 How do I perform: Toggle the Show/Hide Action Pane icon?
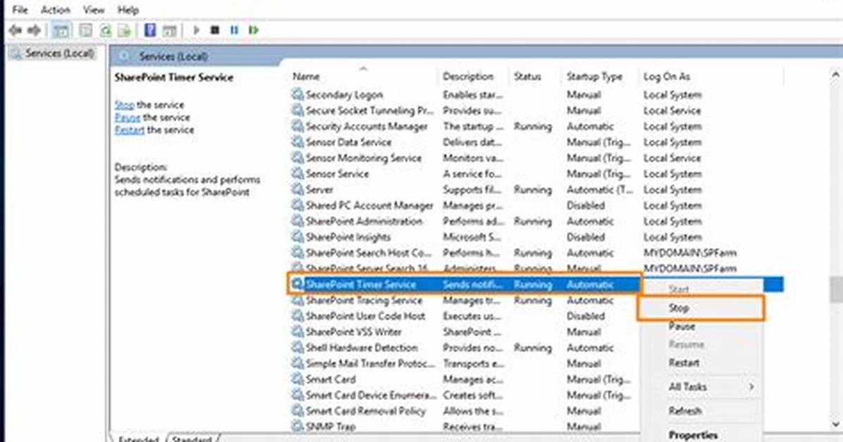169,30
